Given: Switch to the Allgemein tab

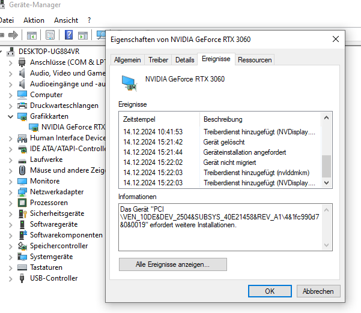Looking at the screenshot, I should (x=127, y=60).
